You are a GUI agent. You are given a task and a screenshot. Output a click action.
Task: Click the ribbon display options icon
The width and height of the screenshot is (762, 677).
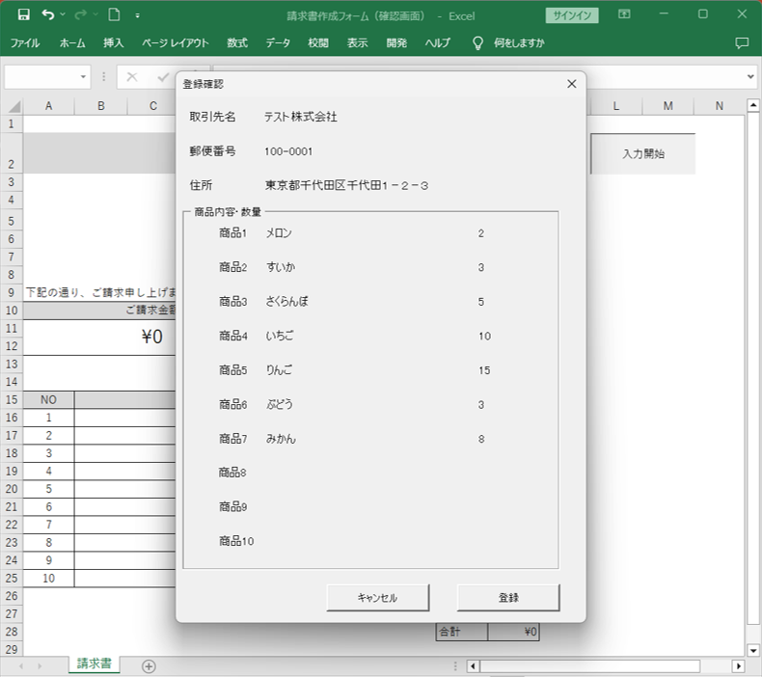click(624, 14)
